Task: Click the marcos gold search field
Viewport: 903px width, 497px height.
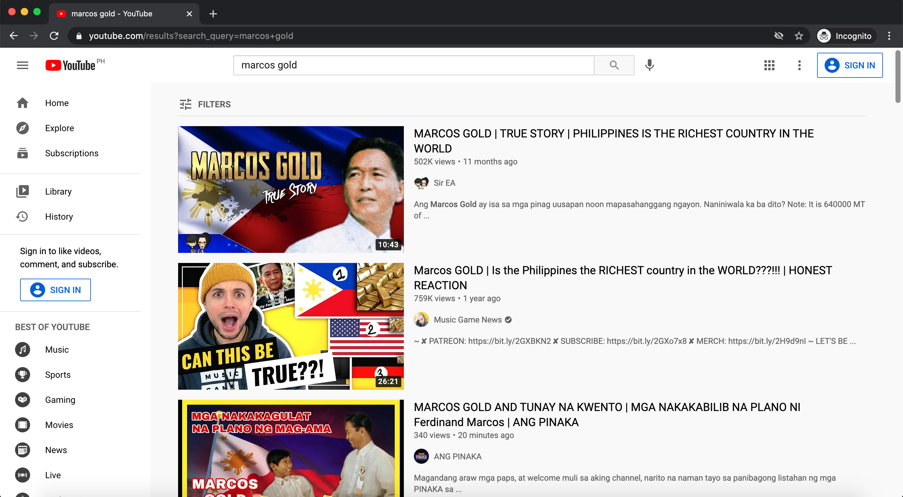Action: click(x=414, y=65)
